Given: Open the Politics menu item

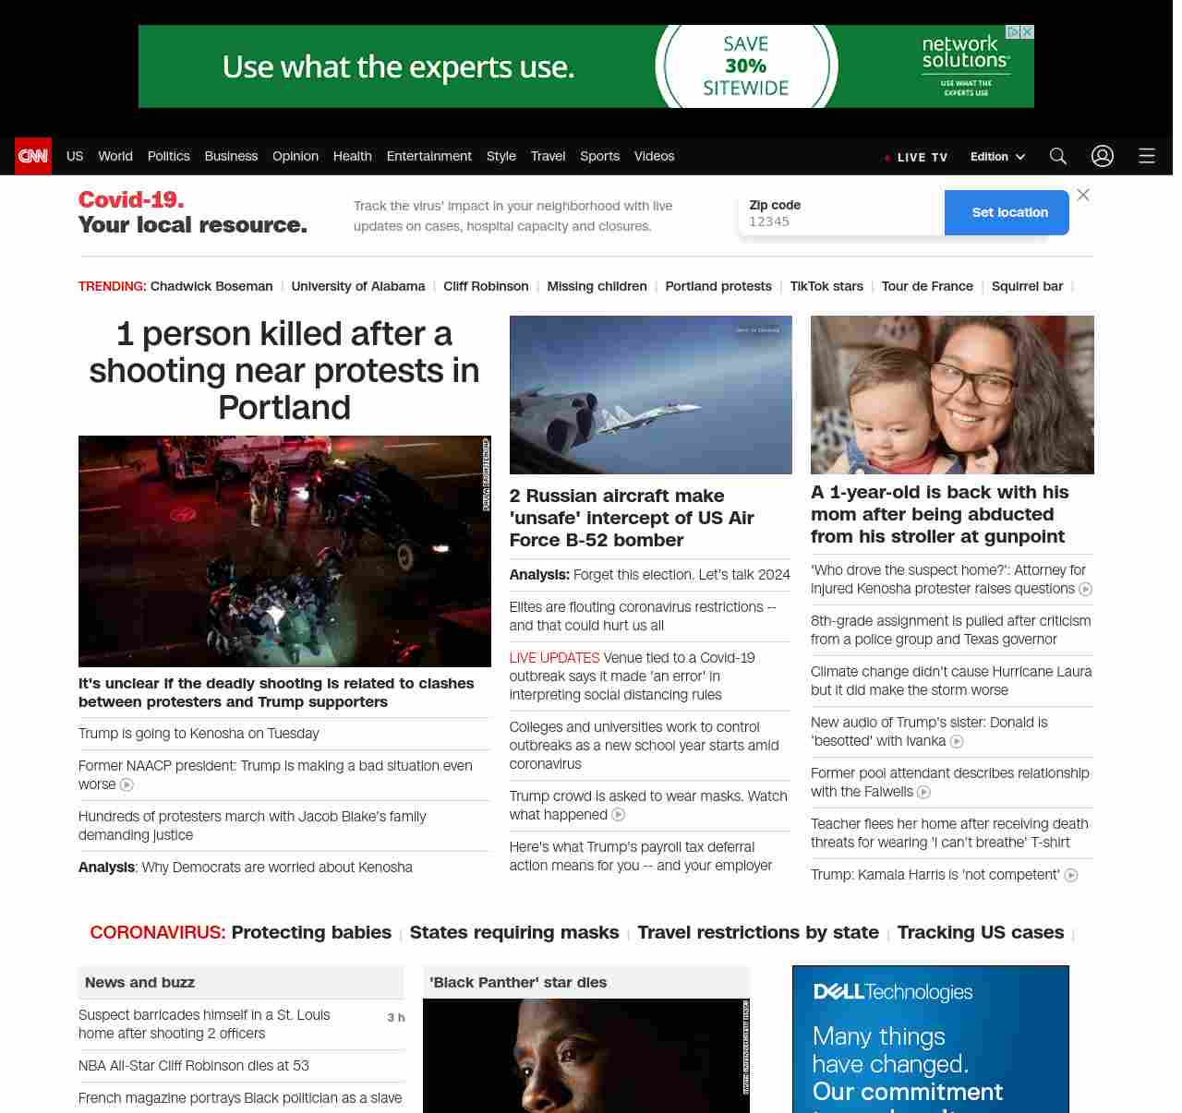Looking at the screenshot, I should (168, 156).
